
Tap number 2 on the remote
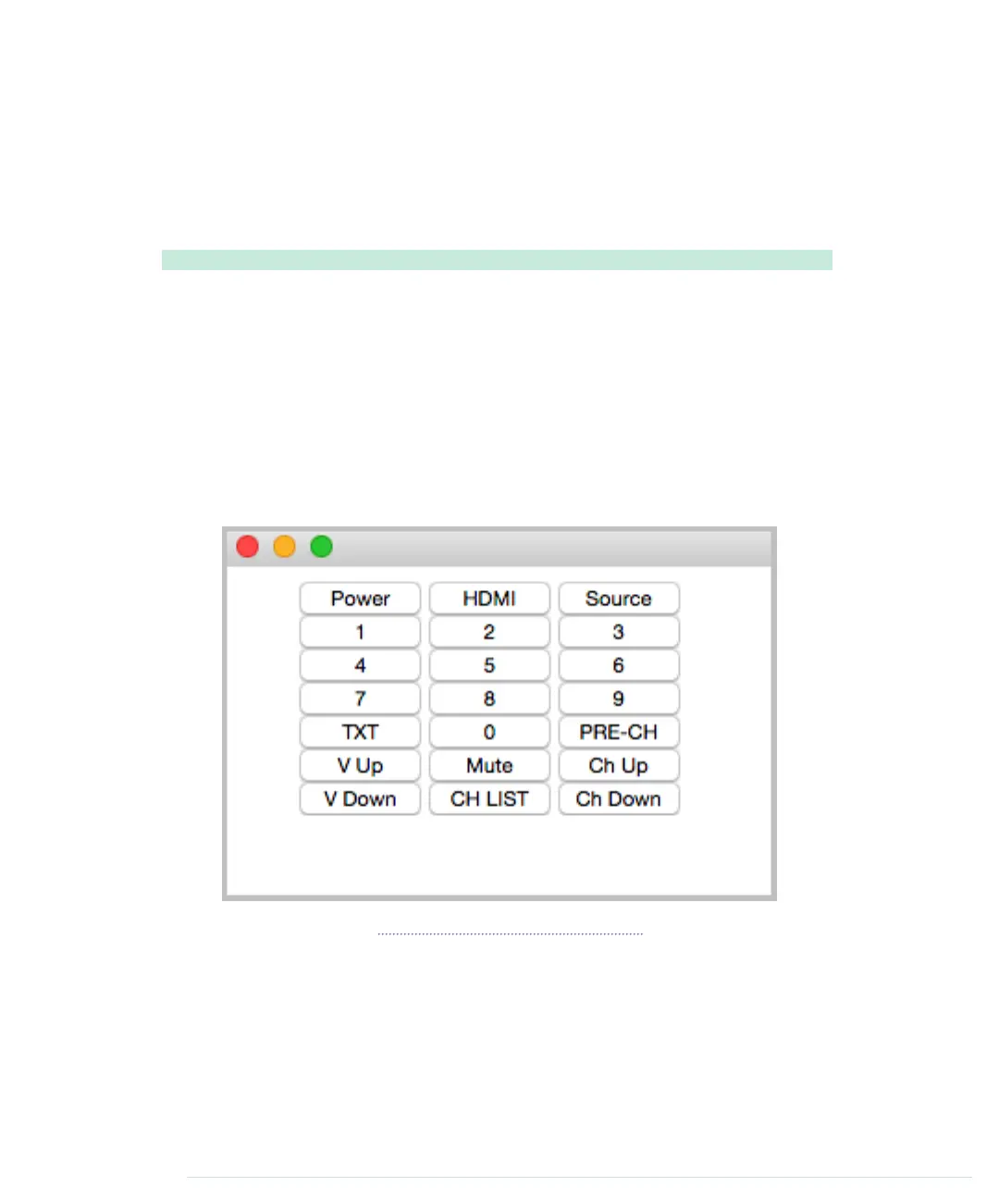pyautogui.click(x=489, y=632)
